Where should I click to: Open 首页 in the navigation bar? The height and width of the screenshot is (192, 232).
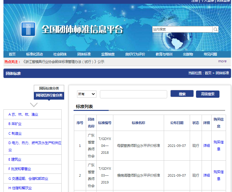[12, 54]
